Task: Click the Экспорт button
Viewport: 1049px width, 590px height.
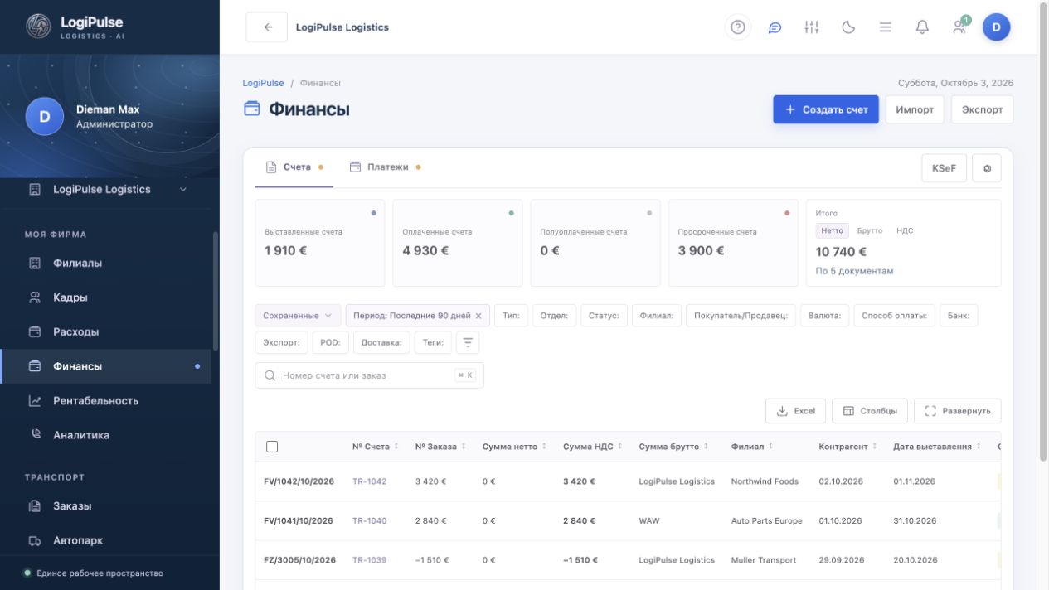Action: [x=982, y=109]
